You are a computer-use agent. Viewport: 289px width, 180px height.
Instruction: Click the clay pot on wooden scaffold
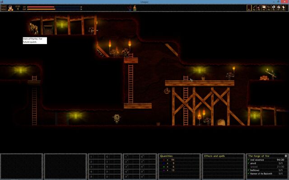203,78
